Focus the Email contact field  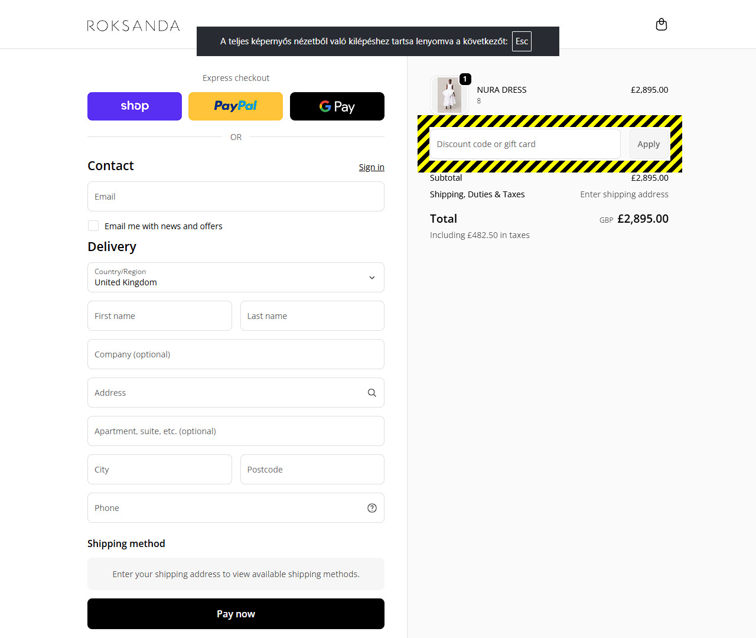tap(236, 196)
